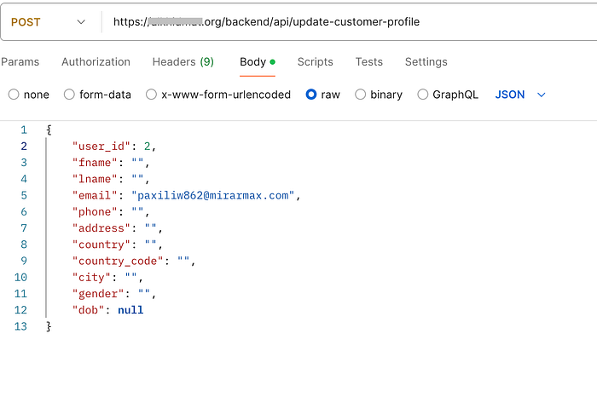Click the "address" key on line 7
This screenshot has height=397, width=597.
(x=101, y=228)
